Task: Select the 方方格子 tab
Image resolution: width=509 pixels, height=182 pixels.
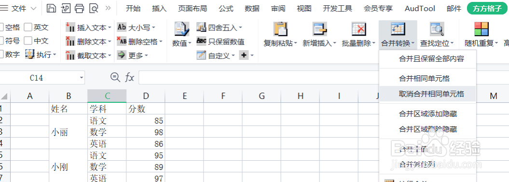Action: [487, 9]
